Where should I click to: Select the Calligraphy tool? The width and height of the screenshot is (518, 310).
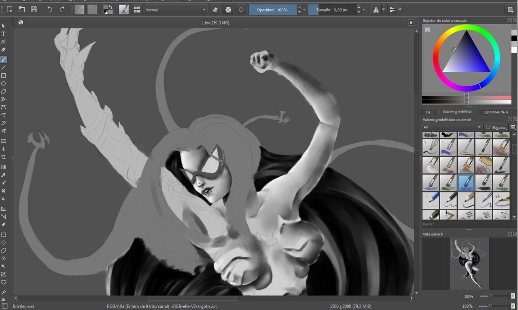click(x=4, y=50)
